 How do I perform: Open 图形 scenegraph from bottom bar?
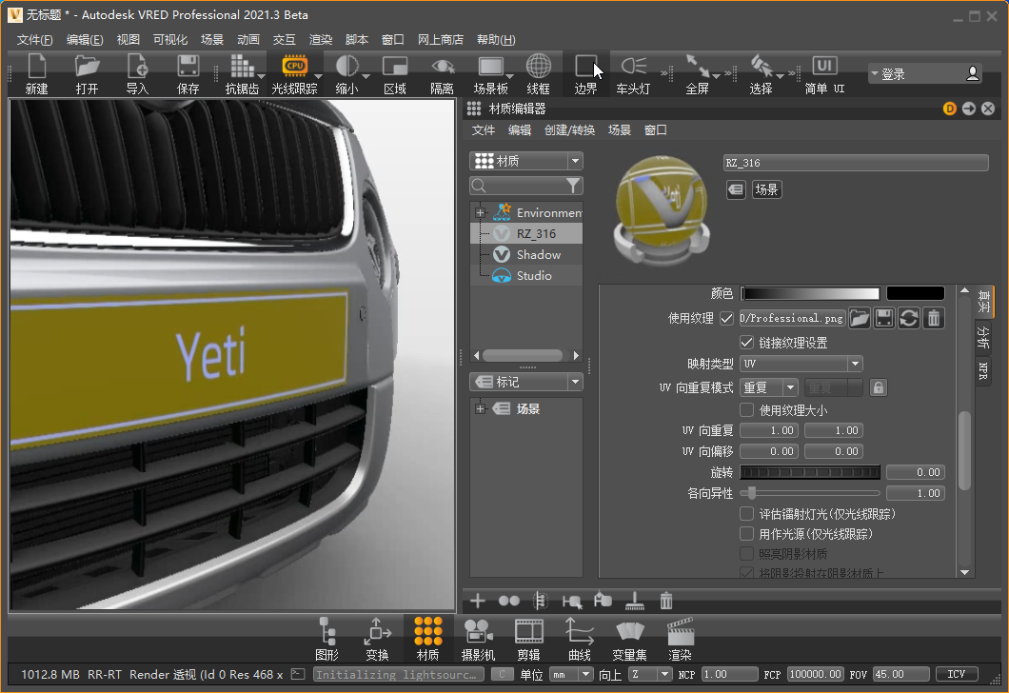point(326,639)
